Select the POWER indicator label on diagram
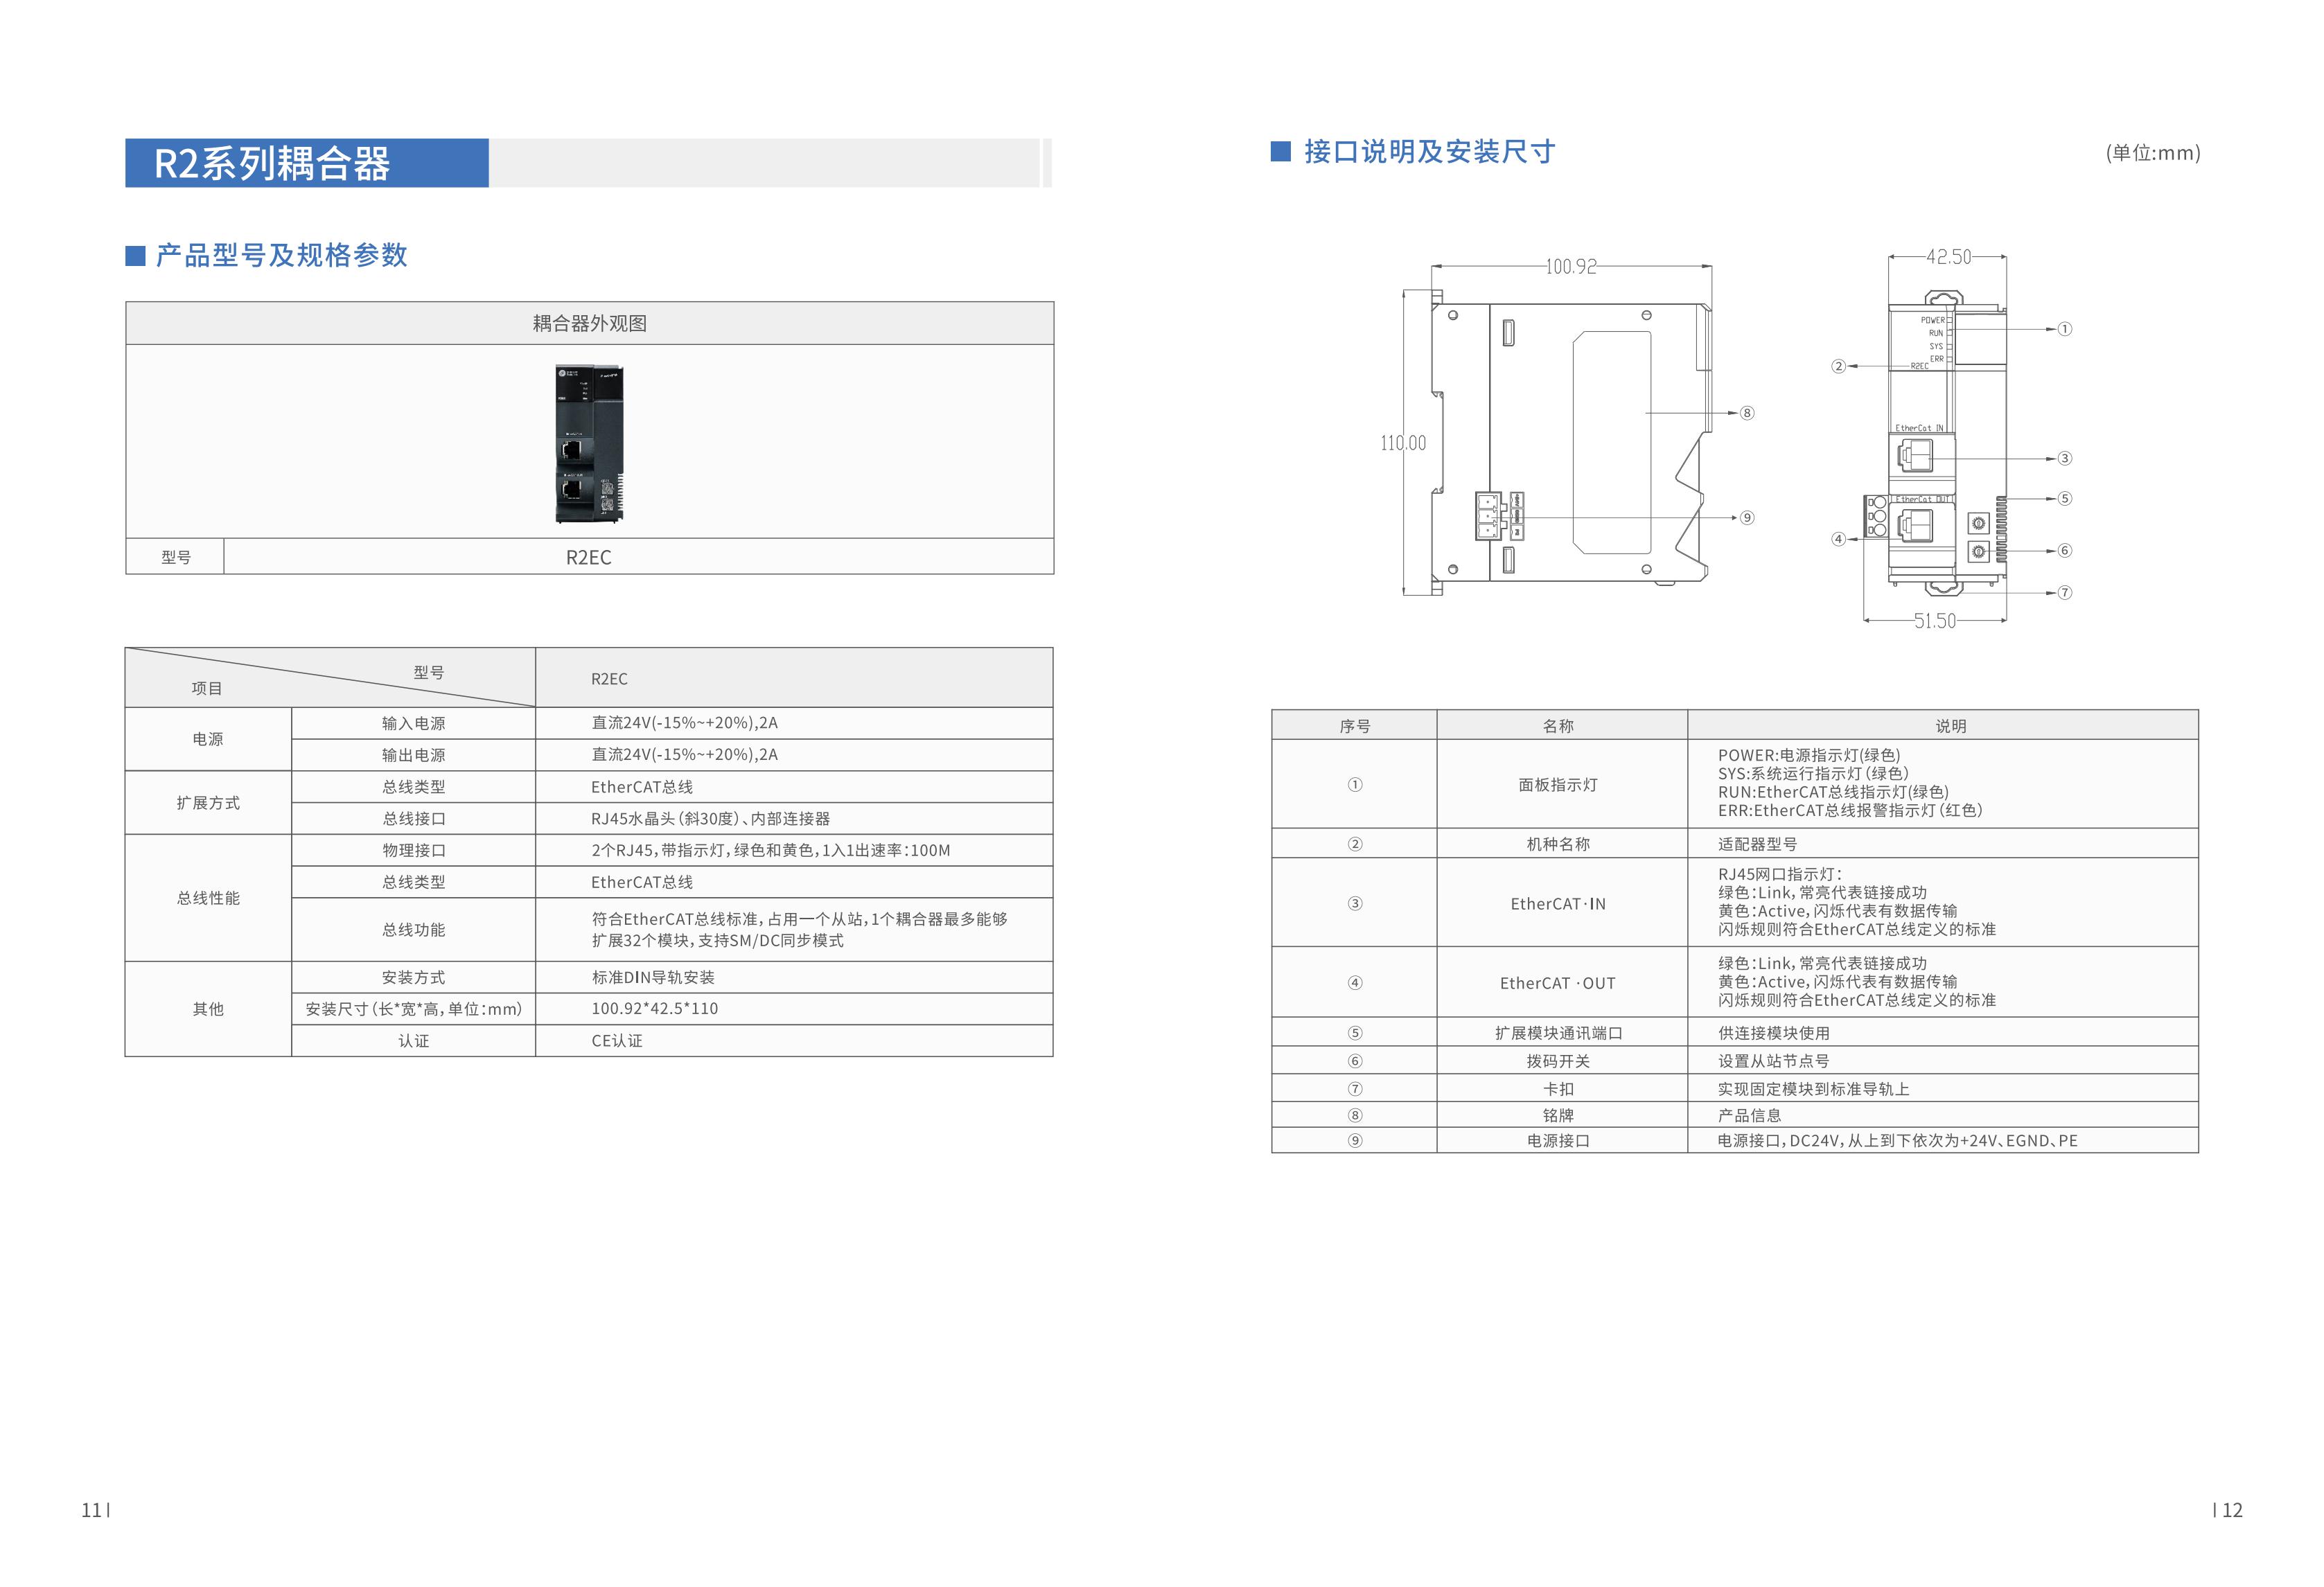This screenshot has width=2324, height=1587. pyautogui.click(x=1934, y=320)
